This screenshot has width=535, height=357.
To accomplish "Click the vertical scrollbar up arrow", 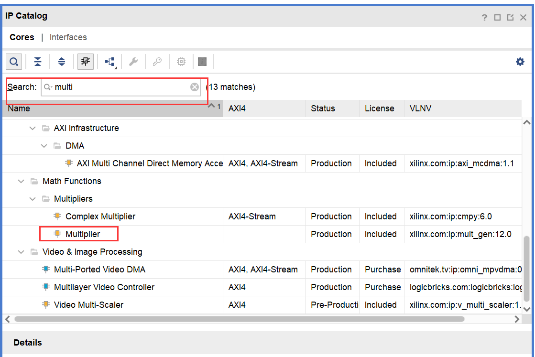I will (x=527, y=122).
